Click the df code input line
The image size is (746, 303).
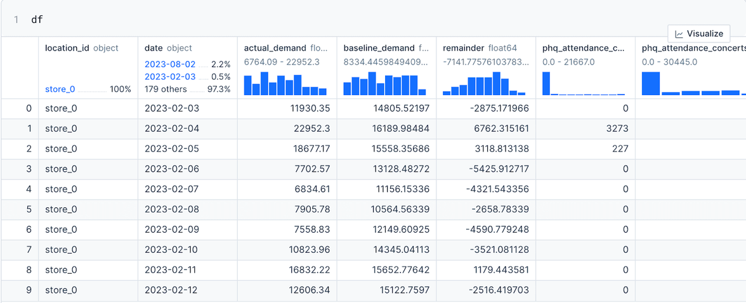pyautogui.click(x=37, y=20)
